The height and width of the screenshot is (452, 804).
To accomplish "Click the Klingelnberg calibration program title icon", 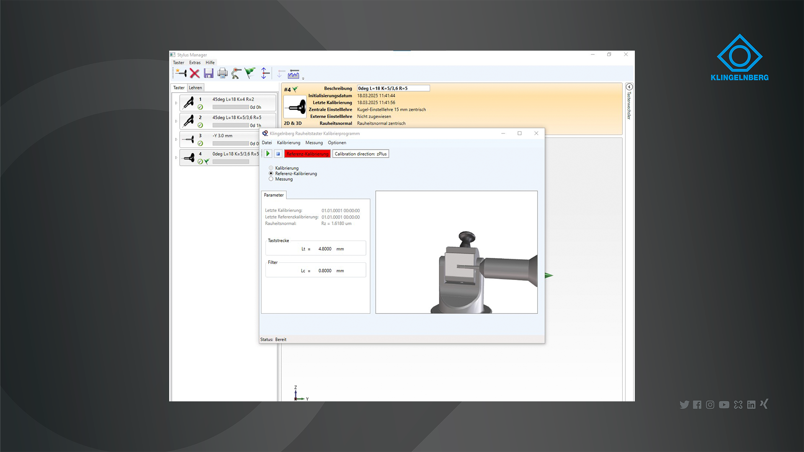I will 265,134.
